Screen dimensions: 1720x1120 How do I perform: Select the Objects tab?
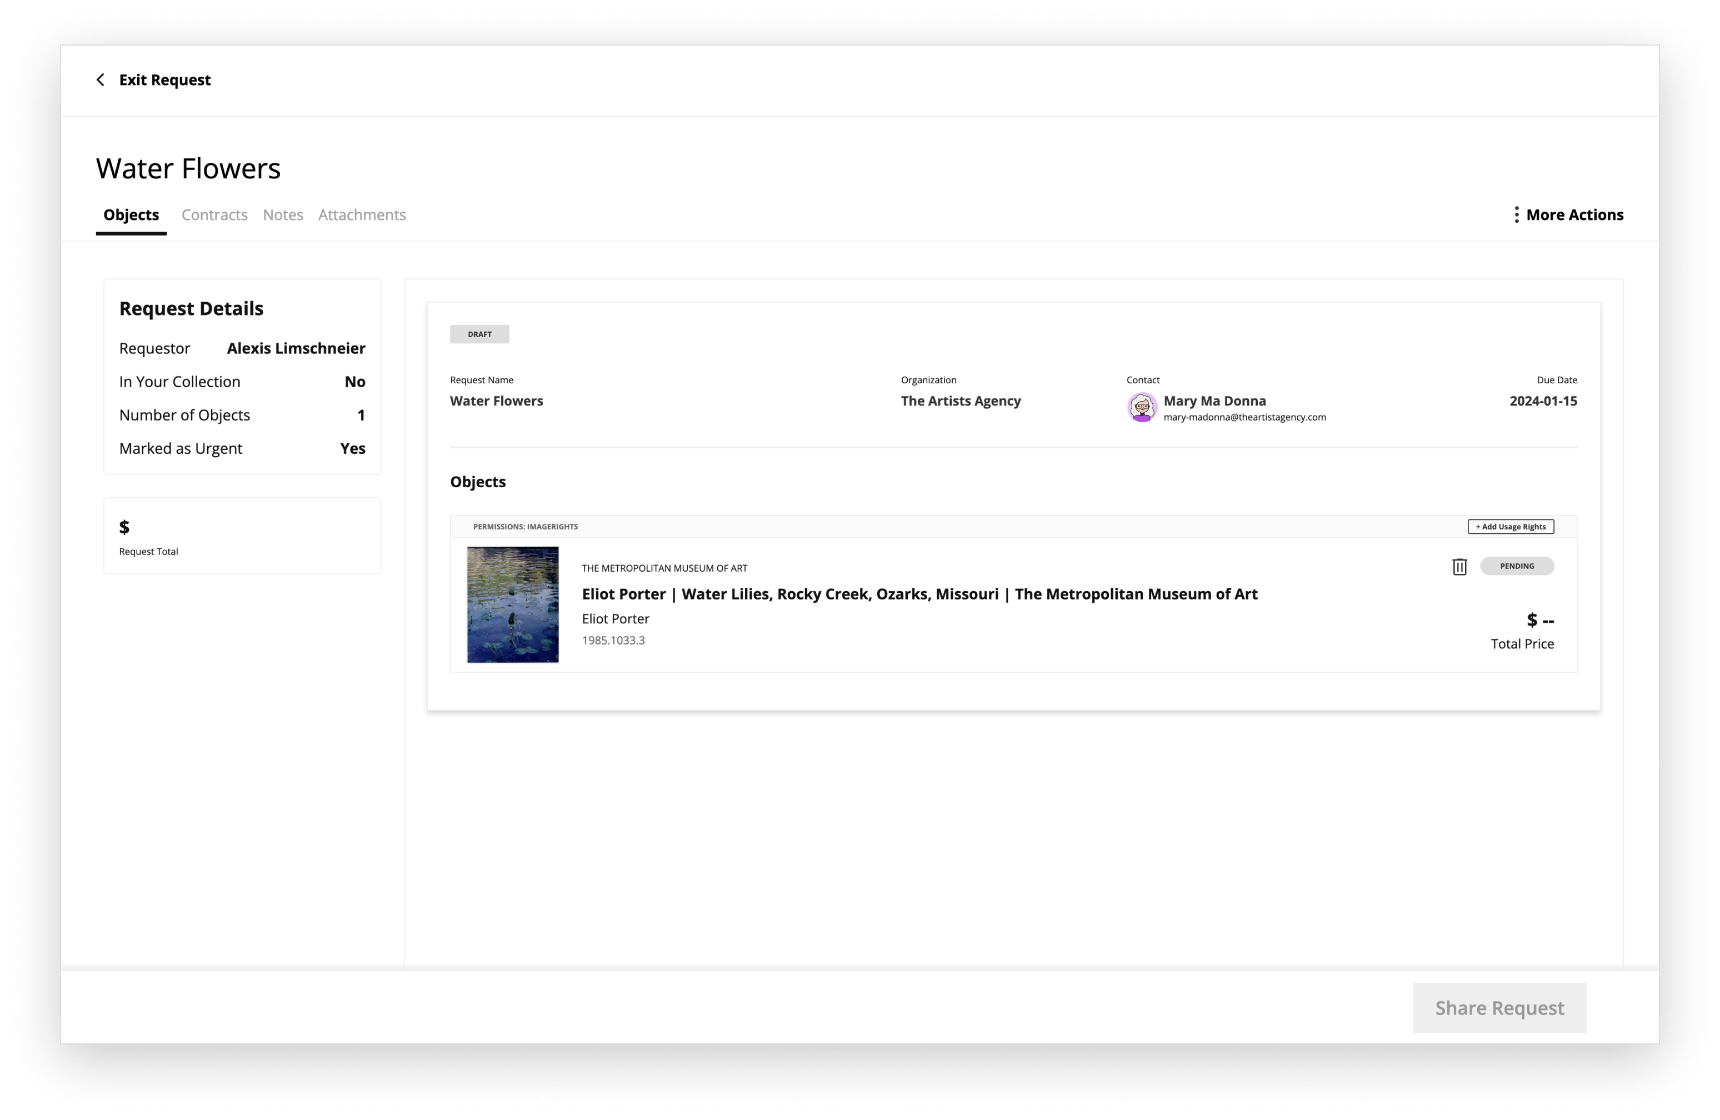pos(131,214)
